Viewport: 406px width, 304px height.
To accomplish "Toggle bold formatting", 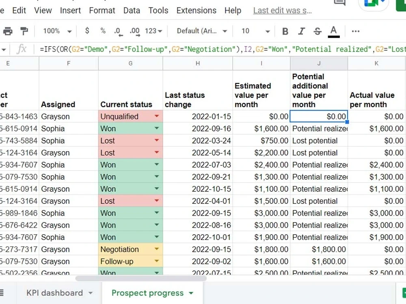I will (285, 31).
